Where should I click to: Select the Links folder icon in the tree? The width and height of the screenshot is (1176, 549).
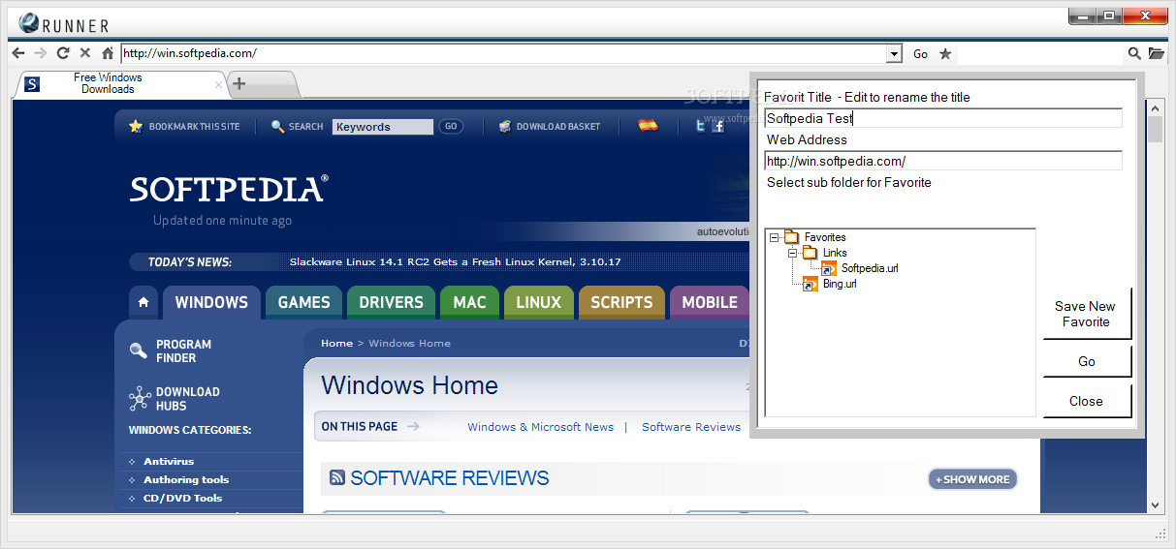(x=810, y=253)
